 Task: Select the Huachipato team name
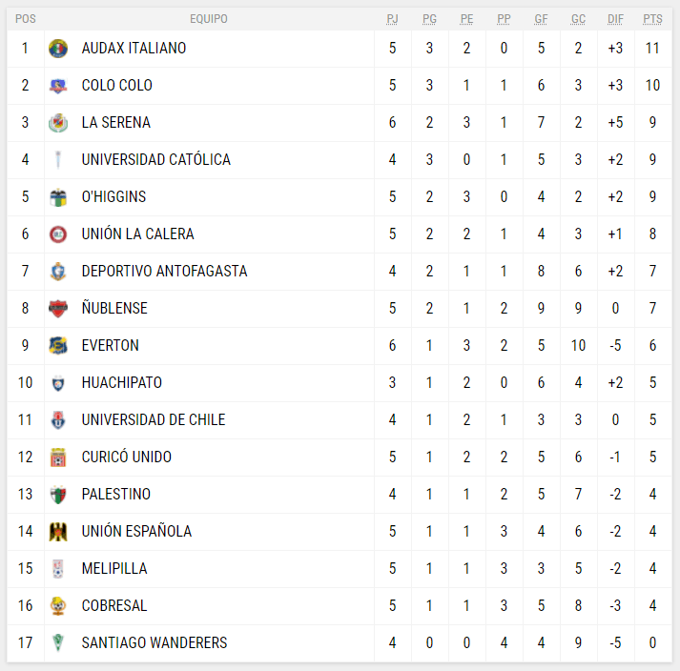point(121,382)
